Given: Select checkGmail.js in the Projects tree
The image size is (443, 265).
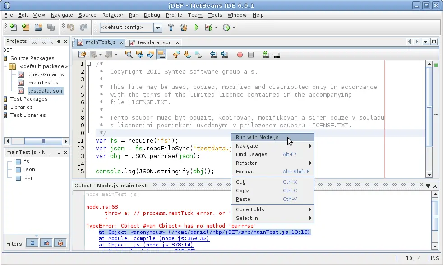Looking at the screenshot, I should [46, 74].
